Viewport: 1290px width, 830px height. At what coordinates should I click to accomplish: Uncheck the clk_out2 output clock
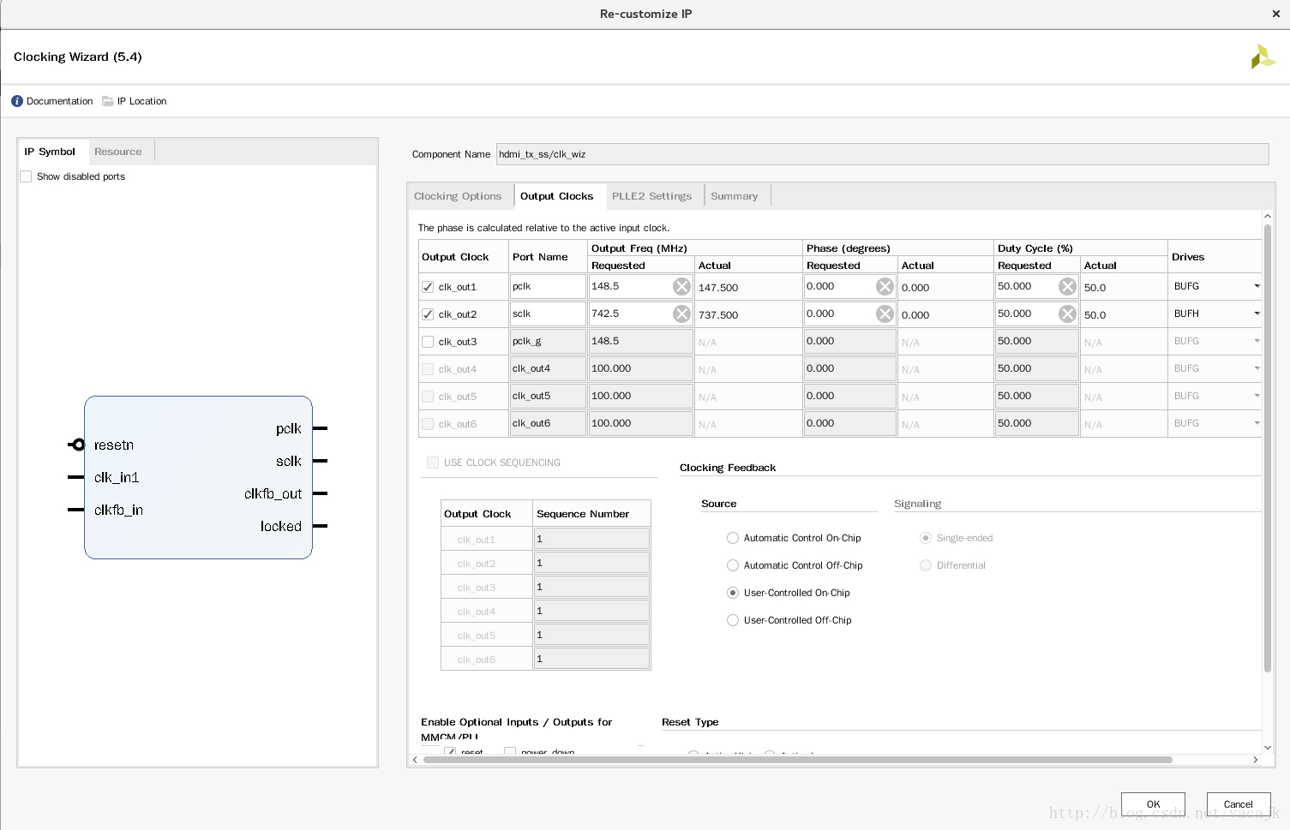tap(428, 314)
